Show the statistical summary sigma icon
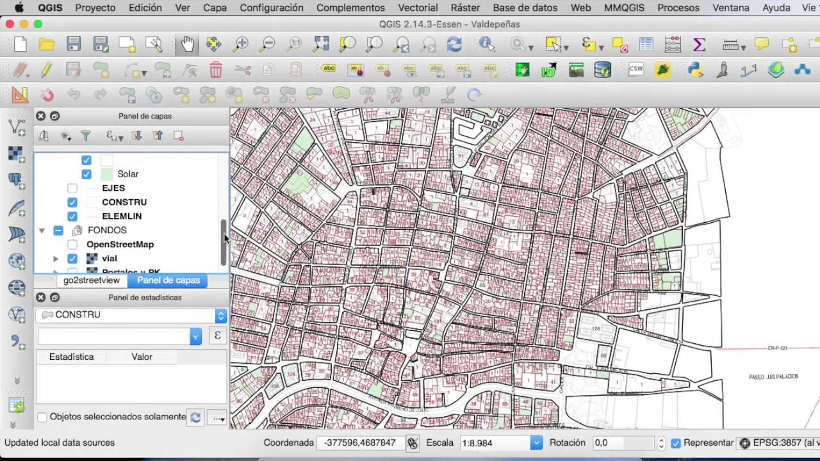Image resolution: width=820 pixels, height=461 pixels. 699,44
